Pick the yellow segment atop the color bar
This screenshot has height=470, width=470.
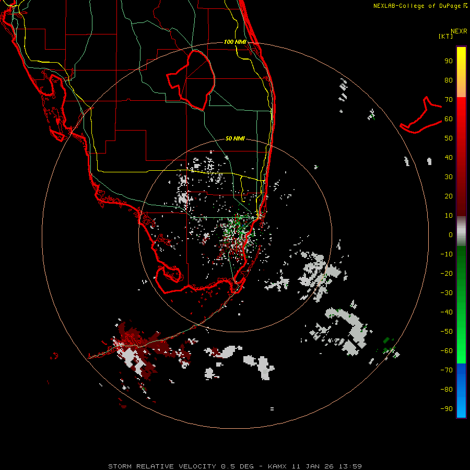click(461, 72)
